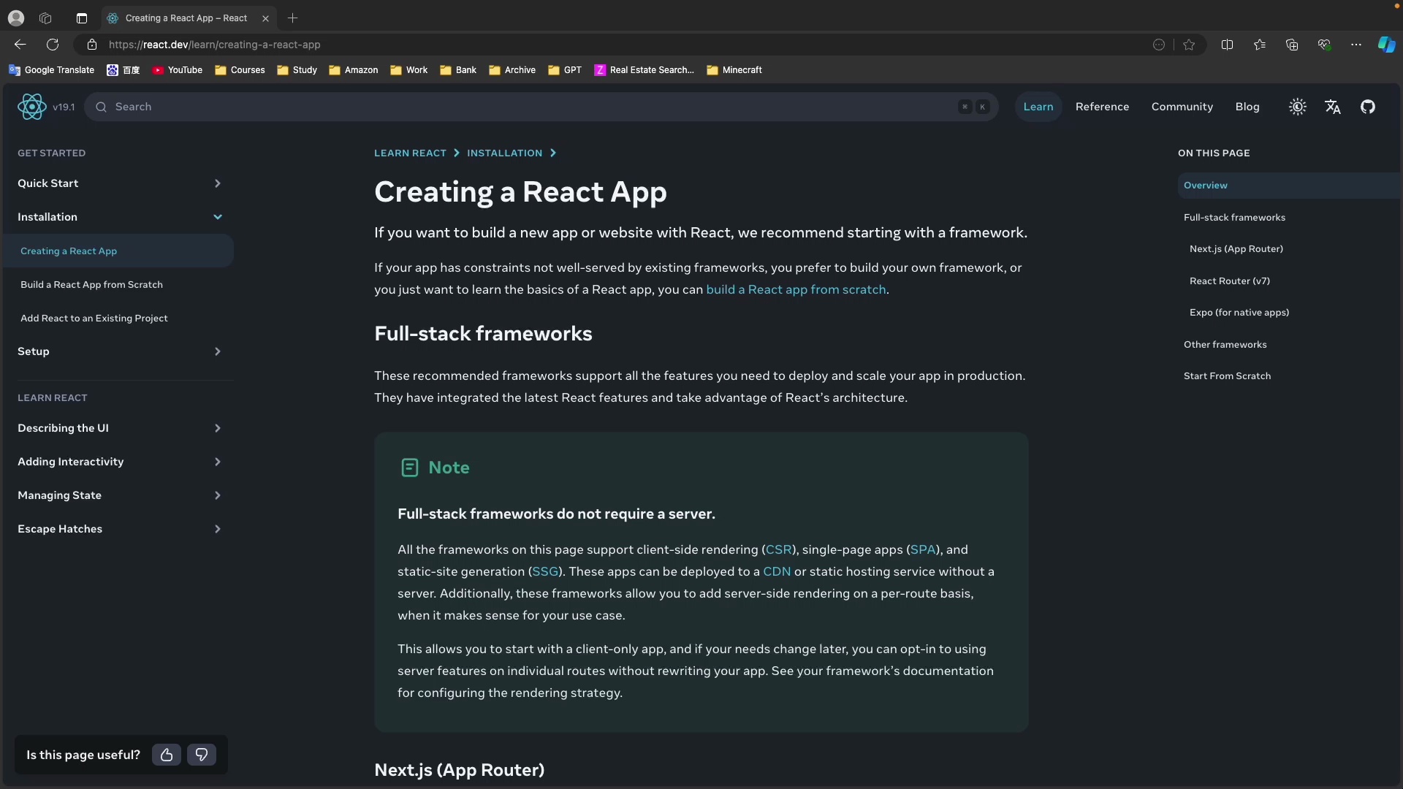The height and width of the screenshot is (789, 1403).
Task: Expand the Adding Interactivity section
Action: 118,462
